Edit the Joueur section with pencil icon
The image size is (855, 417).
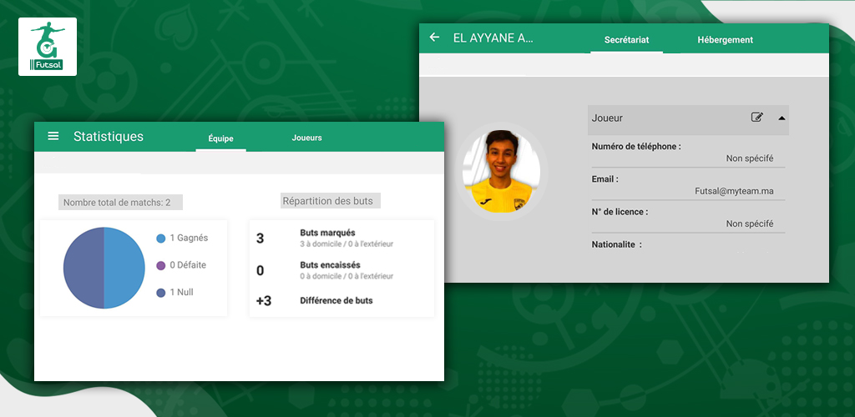pyautogui.click(x=756, y=117)
